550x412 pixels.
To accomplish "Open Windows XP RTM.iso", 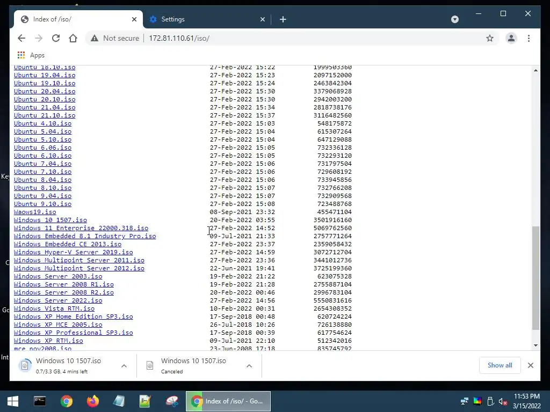I will point(48,341).
